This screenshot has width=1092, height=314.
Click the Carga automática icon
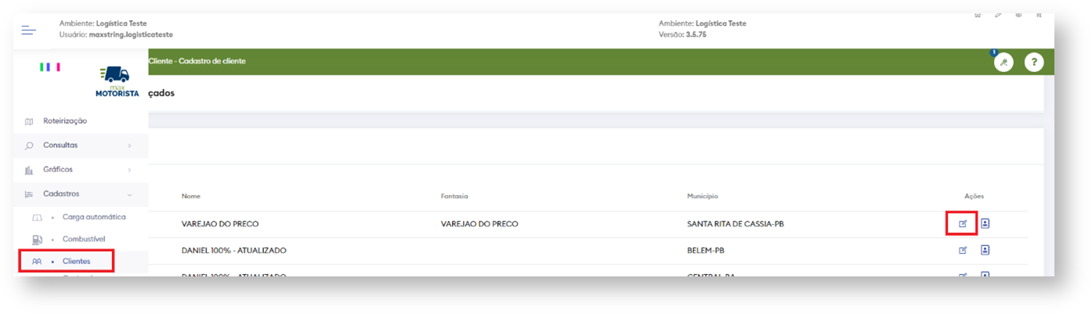point(37,217)
